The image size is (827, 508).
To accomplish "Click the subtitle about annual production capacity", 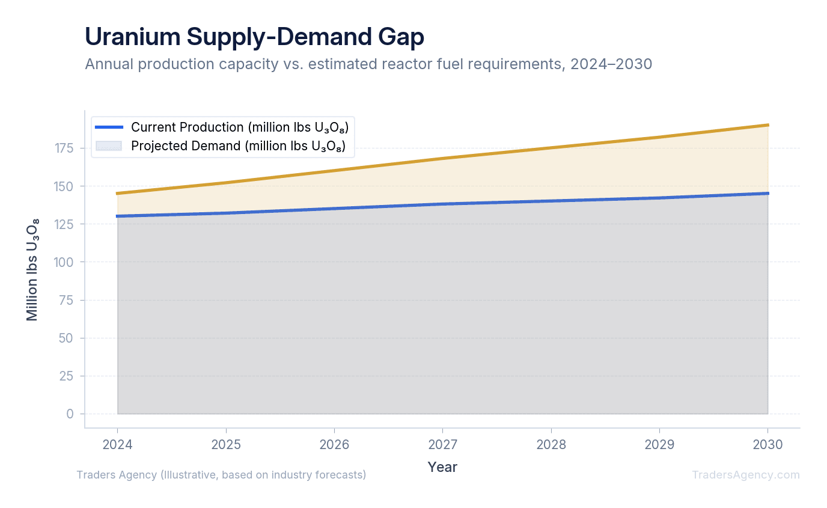I will 368,64.
